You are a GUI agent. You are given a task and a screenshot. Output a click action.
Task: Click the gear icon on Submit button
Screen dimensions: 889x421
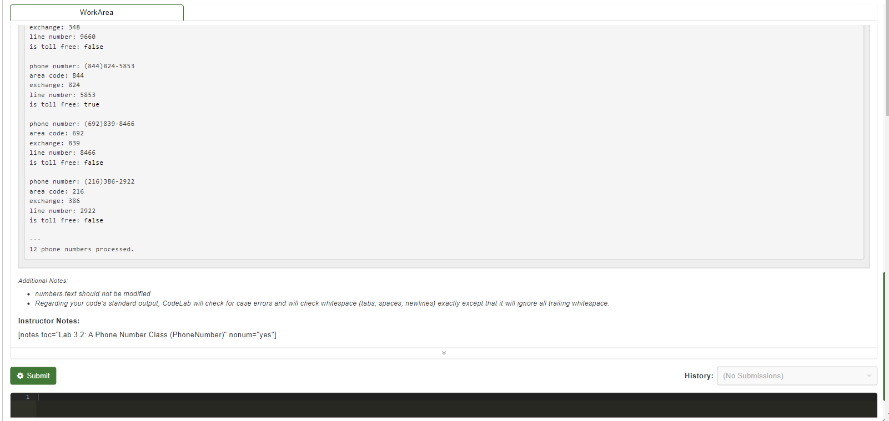click(x=20, y=376)
